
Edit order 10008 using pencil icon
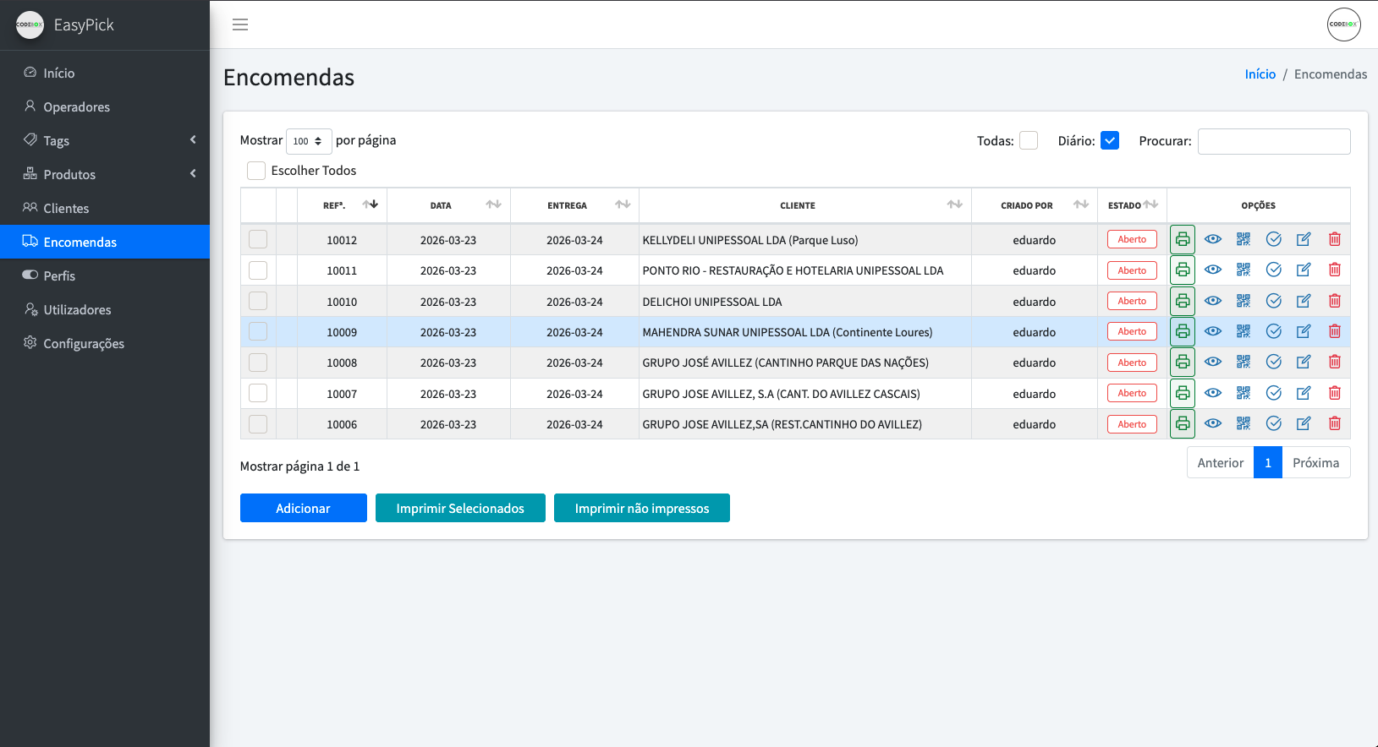point(1304,363)
